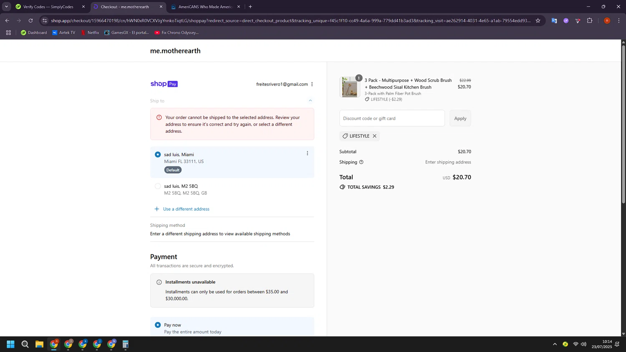Open the Fix Chrono Odyssey bookmark

[176, 33]
